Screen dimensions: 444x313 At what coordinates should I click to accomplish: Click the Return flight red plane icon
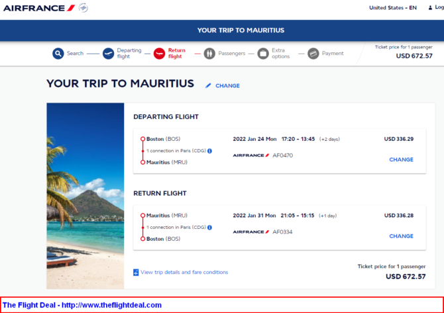tap(159, 54)
